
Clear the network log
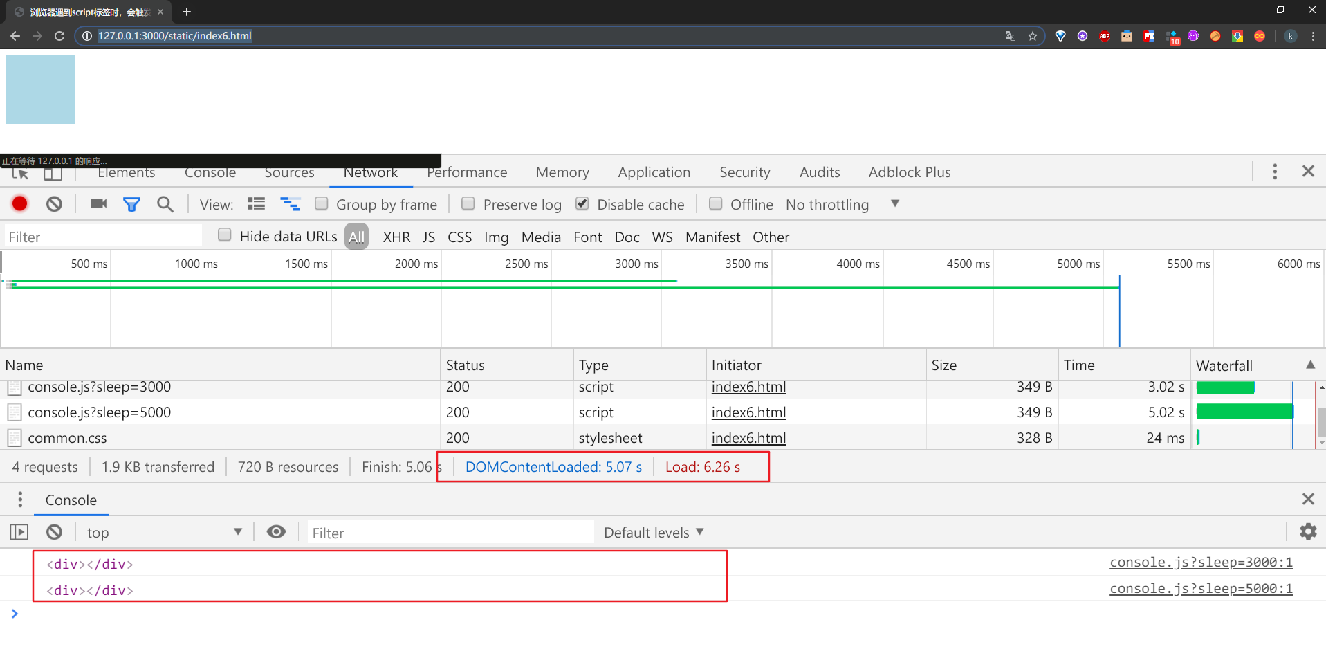click(x=54, y=203)
